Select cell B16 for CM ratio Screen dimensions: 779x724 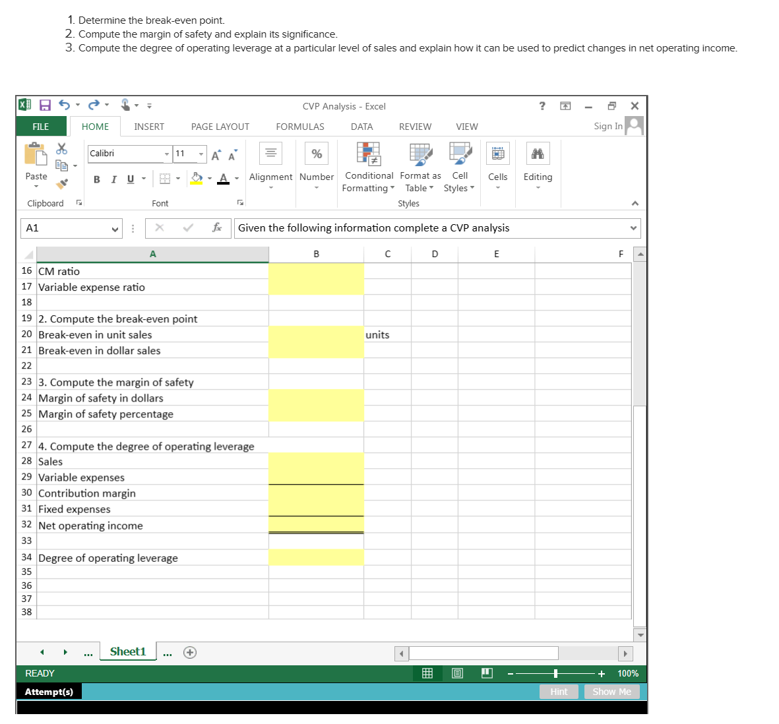[317, 271]
